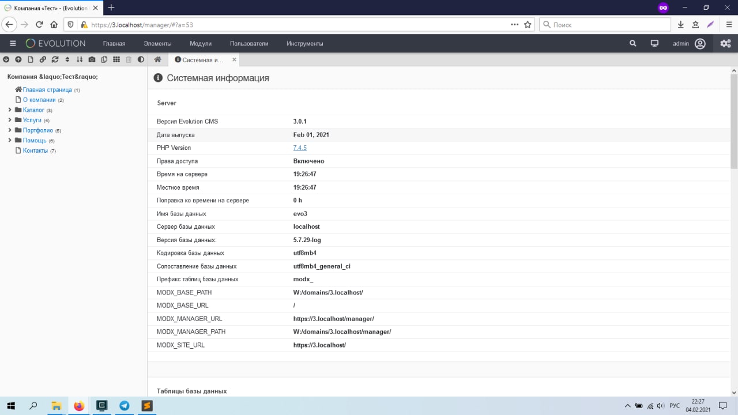
Task: Open the Инструменты menu
Action: coord(305,44)
